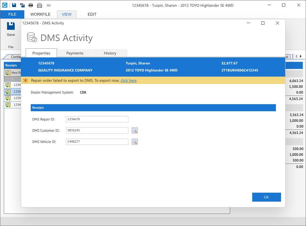This screenshot has height=226, width=306.
Task: Click into the DMS Repair ID field
Action: point(97,119)
